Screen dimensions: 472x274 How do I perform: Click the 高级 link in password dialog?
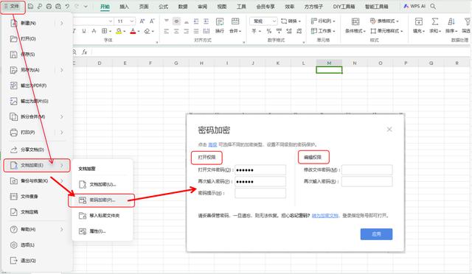coord(212,144)
